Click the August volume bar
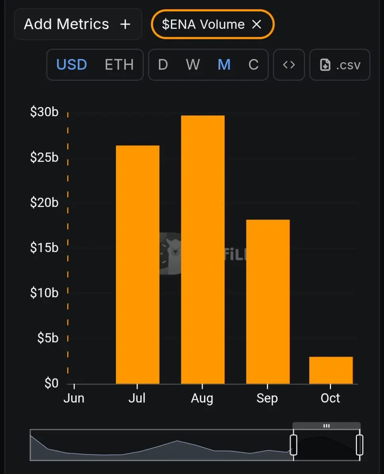The width and height of the screenshot is (384, 474). coord(202,250)
